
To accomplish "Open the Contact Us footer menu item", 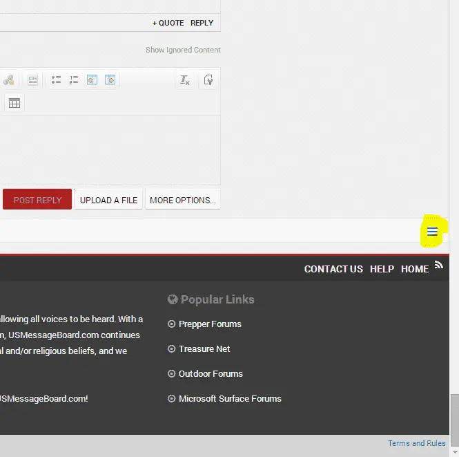I will point(333,269).
